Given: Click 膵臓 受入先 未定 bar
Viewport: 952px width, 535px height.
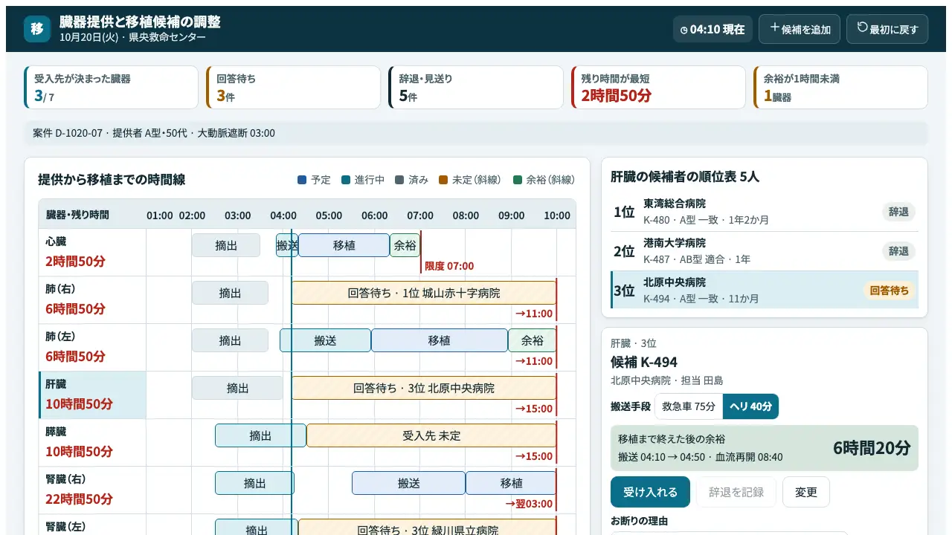Looking at the screenshot, I should pos(431,435).
